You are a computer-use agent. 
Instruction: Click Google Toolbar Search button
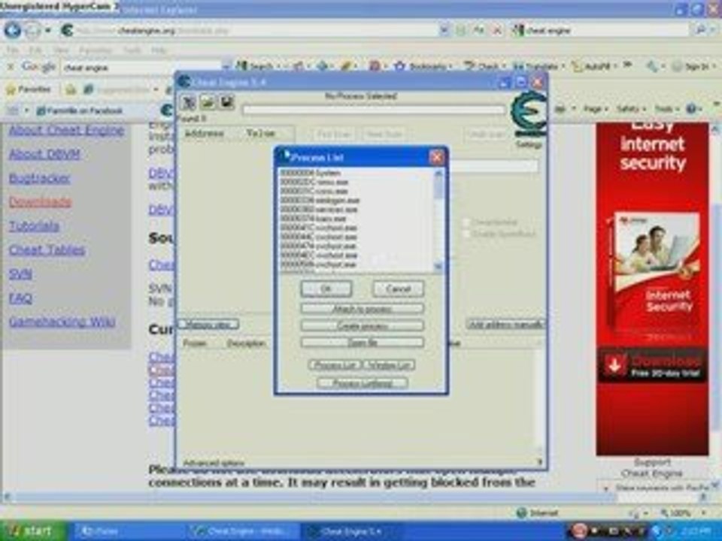coord(256,67)
